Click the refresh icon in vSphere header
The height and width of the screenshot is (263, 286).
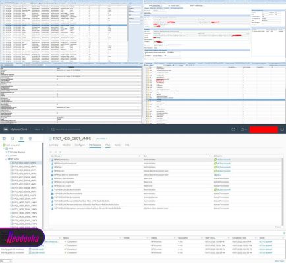(233, 130)
